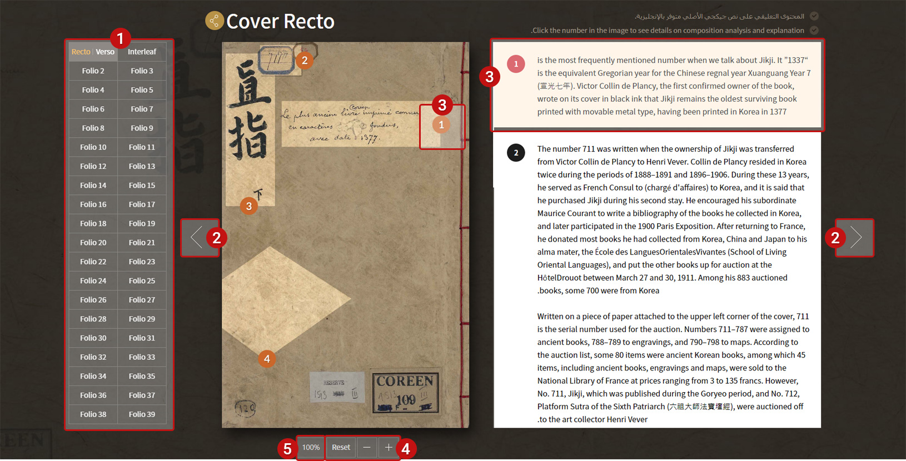Click the highlighted explanation about 1377

pyautogui.click(x=657, y=85)
